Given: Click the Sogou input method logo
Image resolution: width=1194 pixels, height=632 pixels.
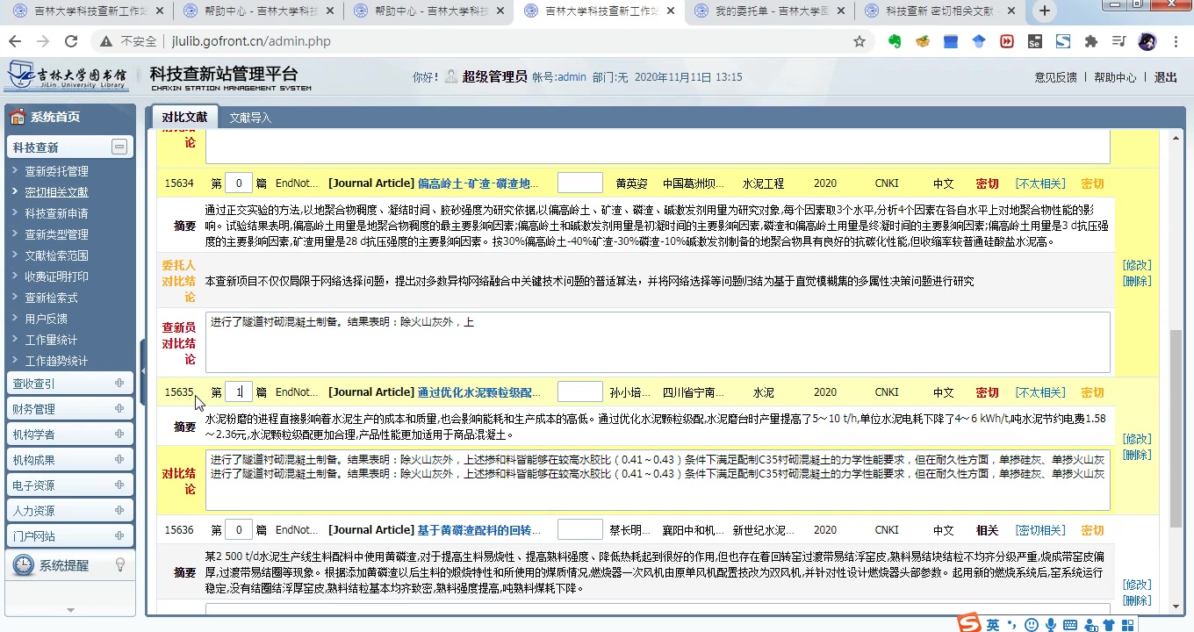Looking at the screenshot, I should click(969, 623).
